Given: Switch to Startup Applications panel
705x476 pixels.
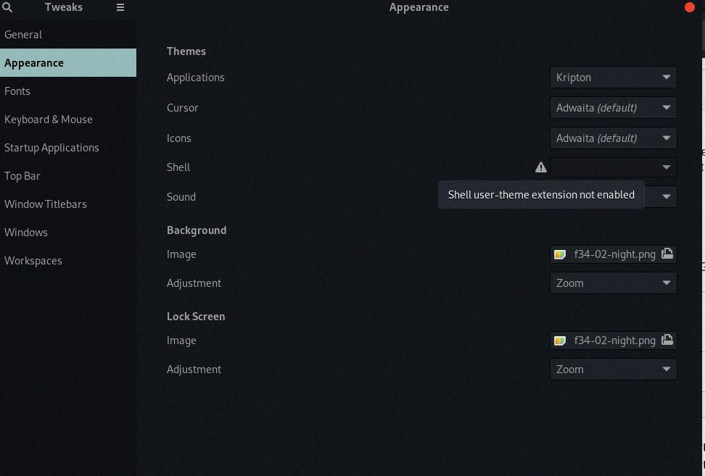Looking at the screenshot, I should (x=51, y=148).
